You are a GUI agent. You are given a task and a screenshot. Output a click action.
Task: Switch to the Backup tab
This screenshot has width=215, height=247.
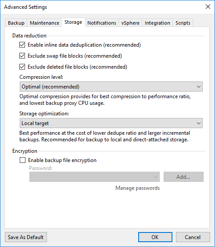tap(16, 23)
